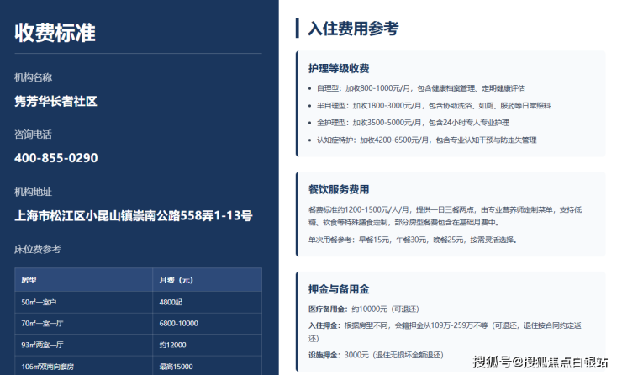Click the 入住费用参考 section heading
The width and height of the screenshot is (622, 375).
pyautogui.click(x=353, y=29)
